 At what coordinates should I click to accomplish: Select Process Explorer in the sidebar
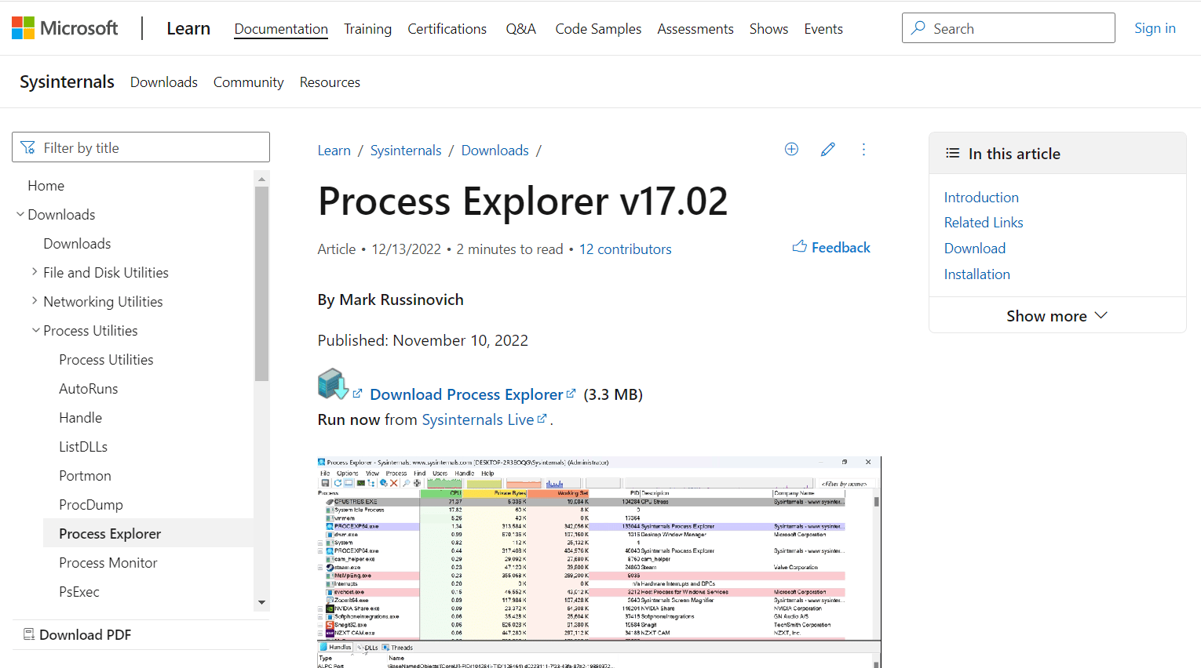tap(149, 533)
